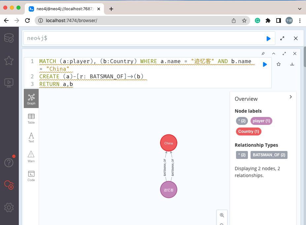Open the browser Extensions puzzle menu
This screenshot has height=225, width=306.
pos(268,20)
